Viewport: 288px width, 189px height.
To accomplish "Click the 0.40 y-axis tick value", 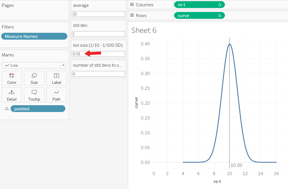I will [145, 44].
